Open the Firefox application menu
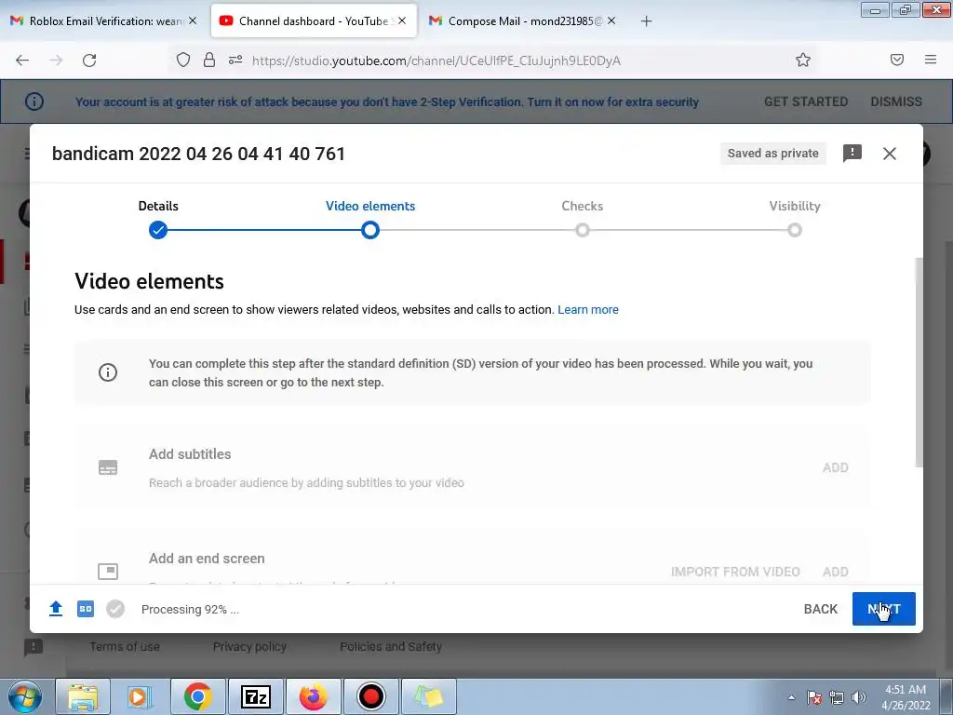The height and width of the screenshot is (715, 953). point(931,60)
